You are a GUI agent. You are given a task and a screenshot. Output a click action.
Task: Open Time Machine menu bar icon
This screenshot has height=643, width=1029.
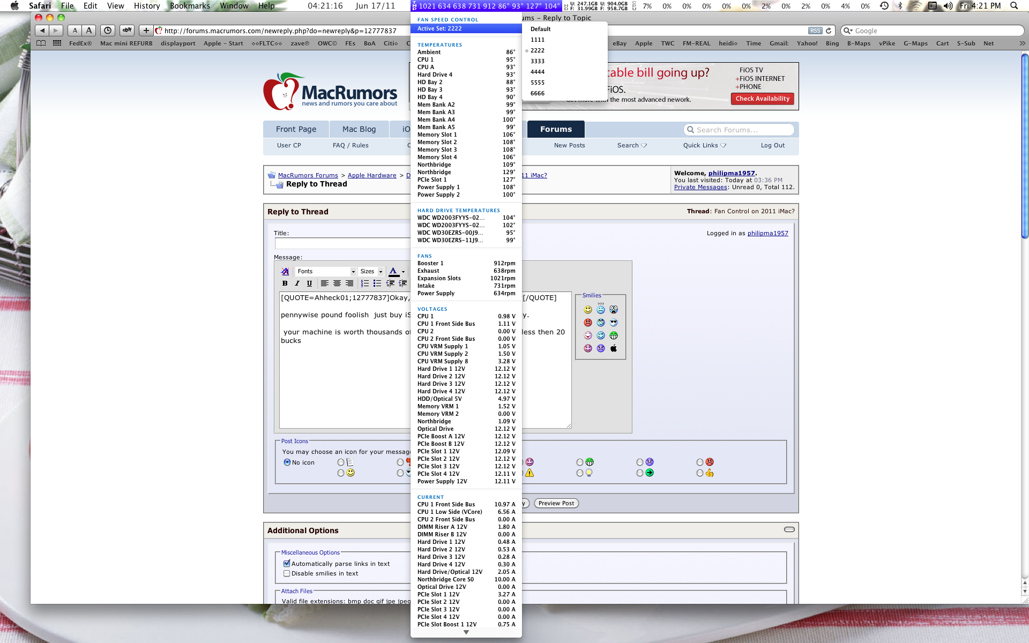click(x=884, y=6)
